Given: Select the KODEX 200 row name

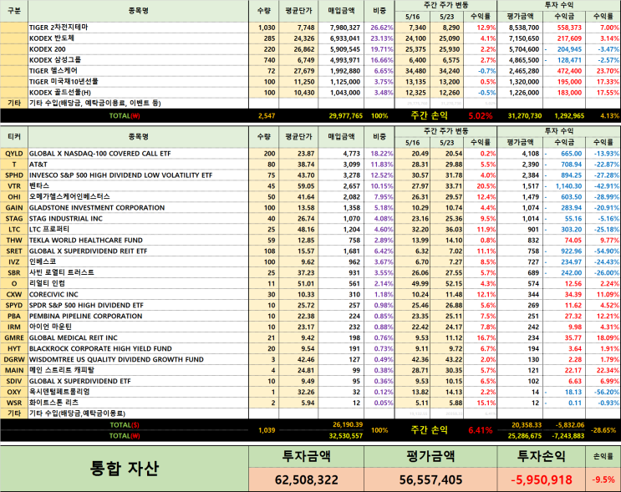Looking at the screenshot, I should coord(138,49).
